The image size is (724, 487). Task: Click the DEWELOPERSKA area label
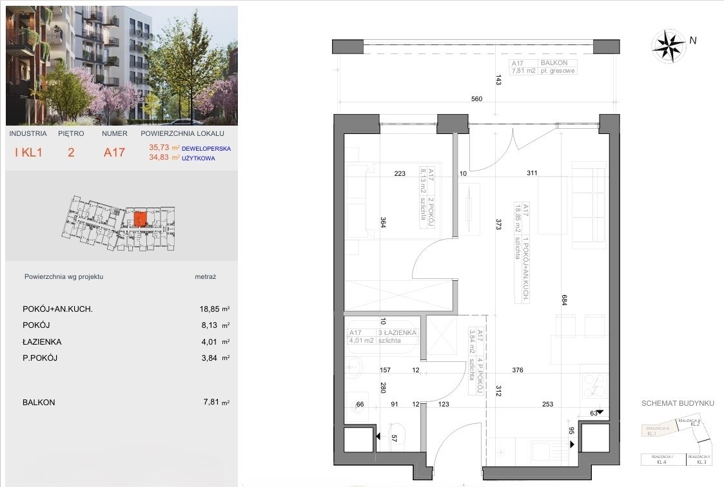[206, 148]
